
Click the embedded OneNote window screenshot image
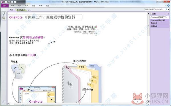point(37,94)
